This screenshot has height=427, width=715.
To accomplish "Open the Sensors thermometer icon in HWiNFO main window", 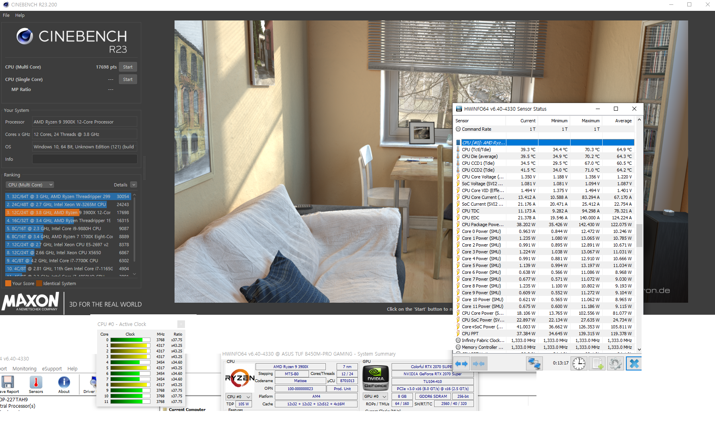I will pyautogui.click(x=36, y=382).
